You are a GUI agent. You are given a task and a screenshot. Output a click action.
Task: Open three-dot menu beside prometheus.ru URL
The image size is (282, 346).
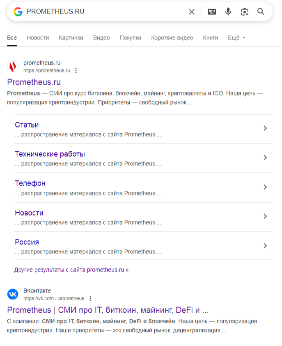click(76, 70)
